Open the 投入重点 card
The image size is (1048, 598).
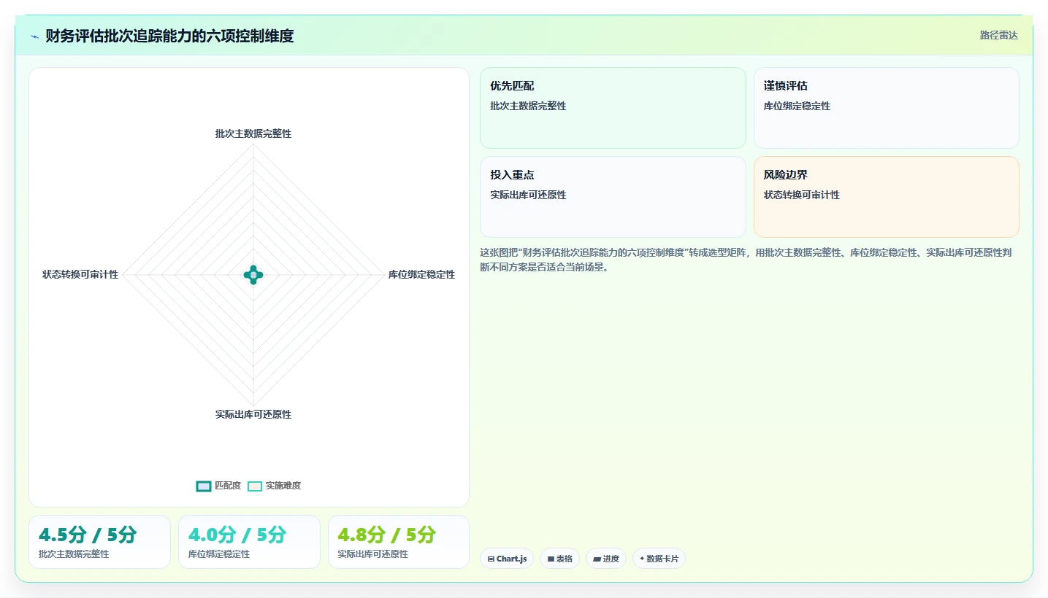pos(613,197)
